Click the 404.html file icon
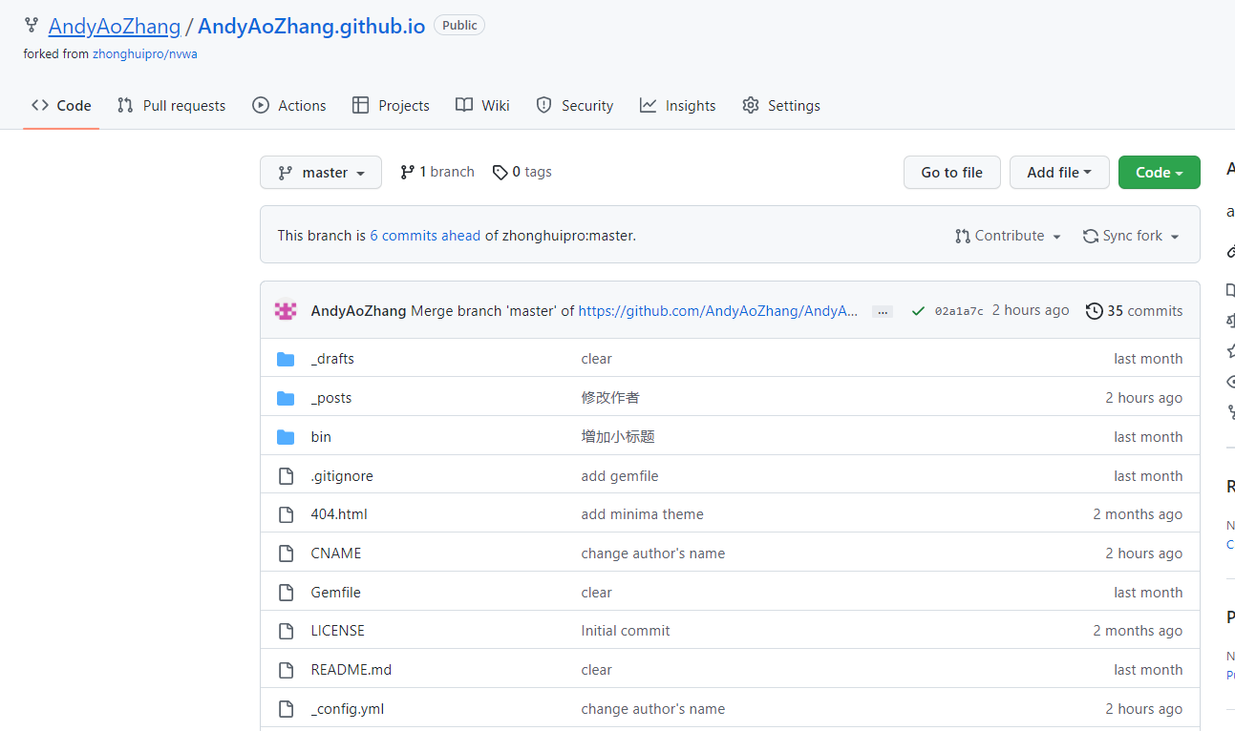 click(x=286, y=514)
